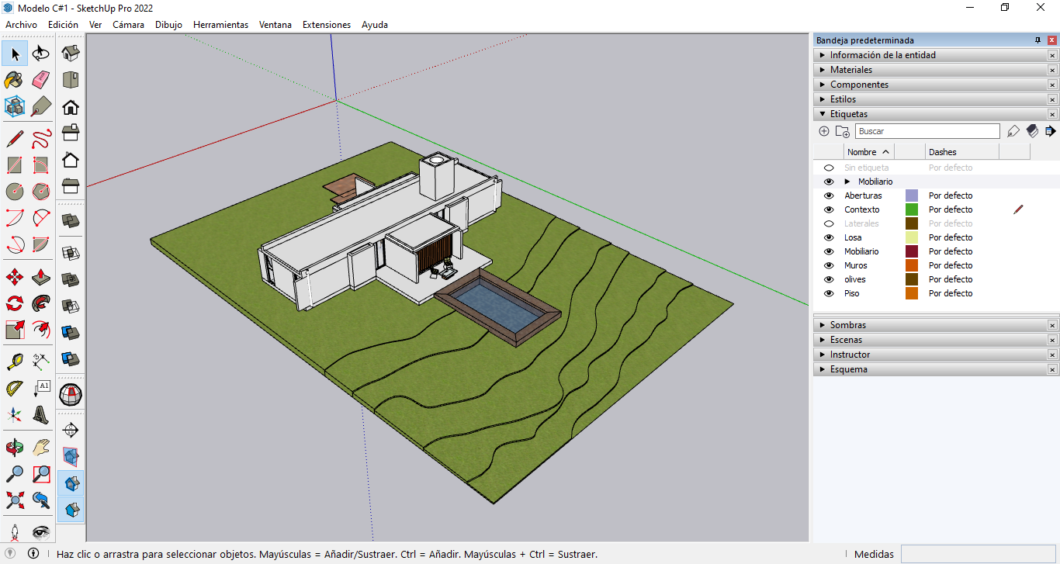
Task: Open the Extensiones menu
Action: click(x=326, y=25)
